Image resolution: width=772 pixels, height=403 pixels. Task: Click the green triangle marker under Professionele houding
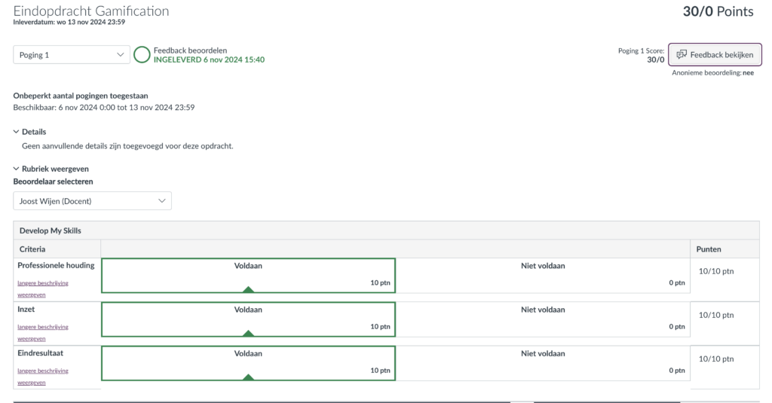[248, 289]
